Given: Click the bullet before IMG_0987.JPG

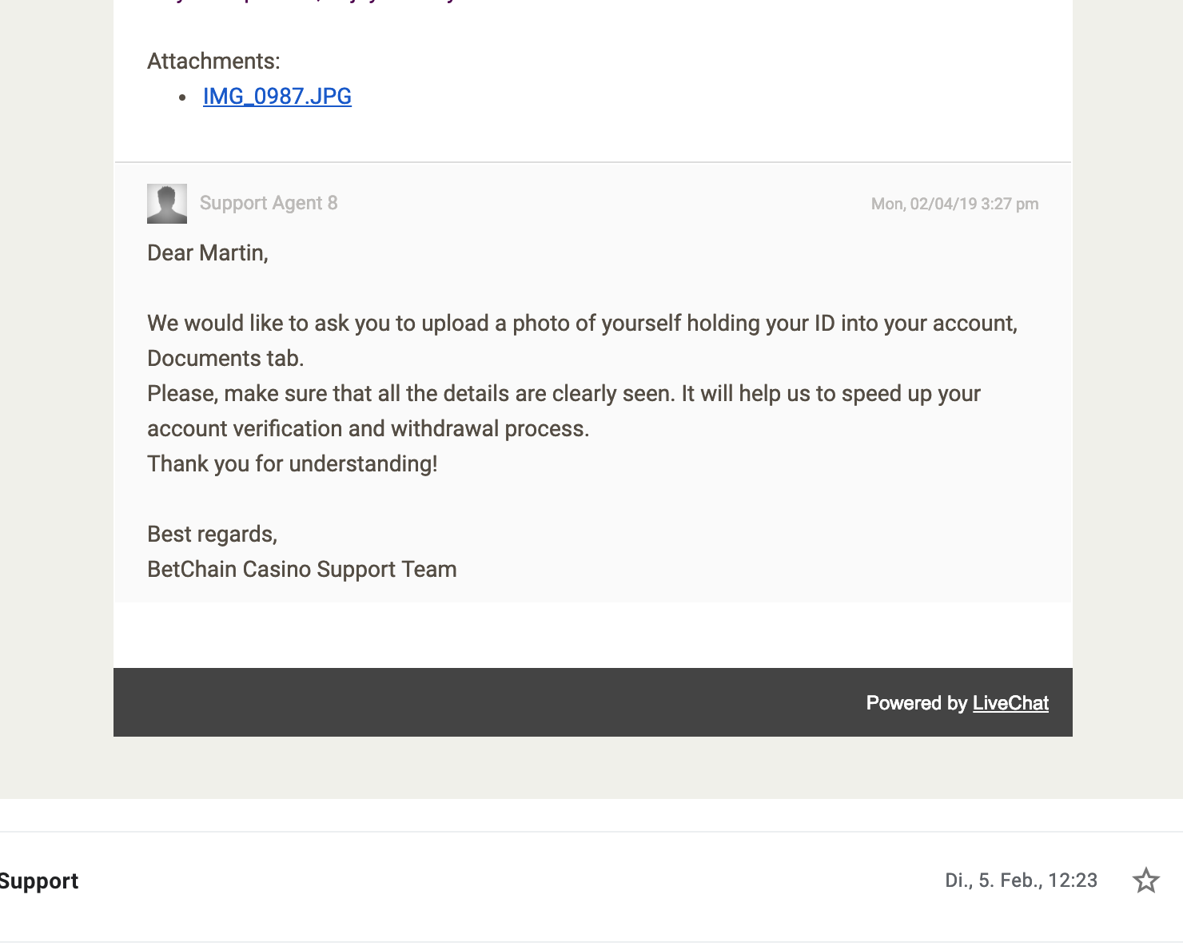Looking at the screenshot, I should [183, 97].
